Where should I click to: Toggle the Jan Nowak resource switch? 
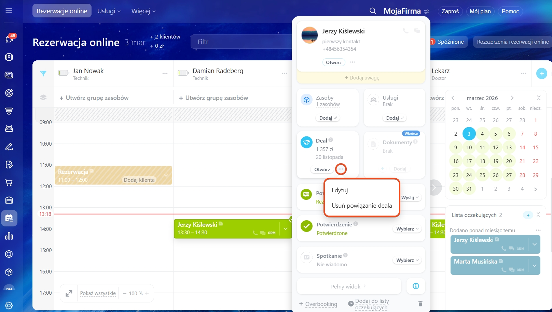[64, 73]
